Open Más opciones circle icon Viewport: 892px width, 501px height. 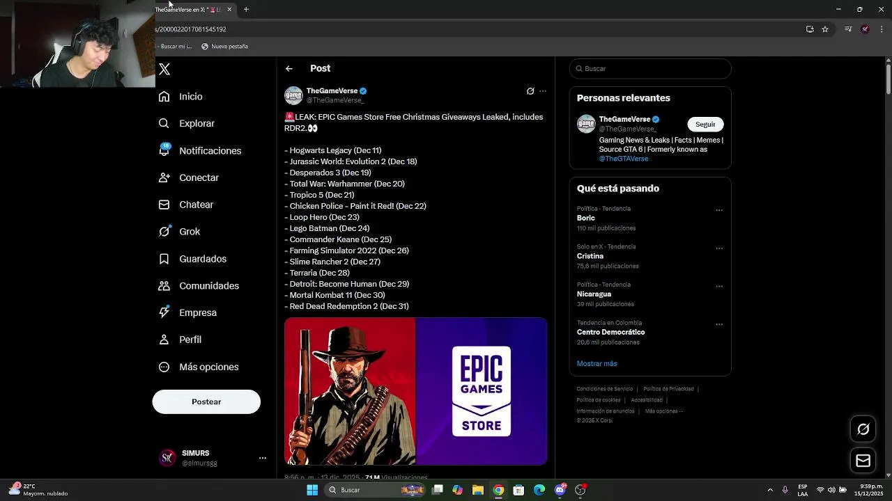point(164,367)
